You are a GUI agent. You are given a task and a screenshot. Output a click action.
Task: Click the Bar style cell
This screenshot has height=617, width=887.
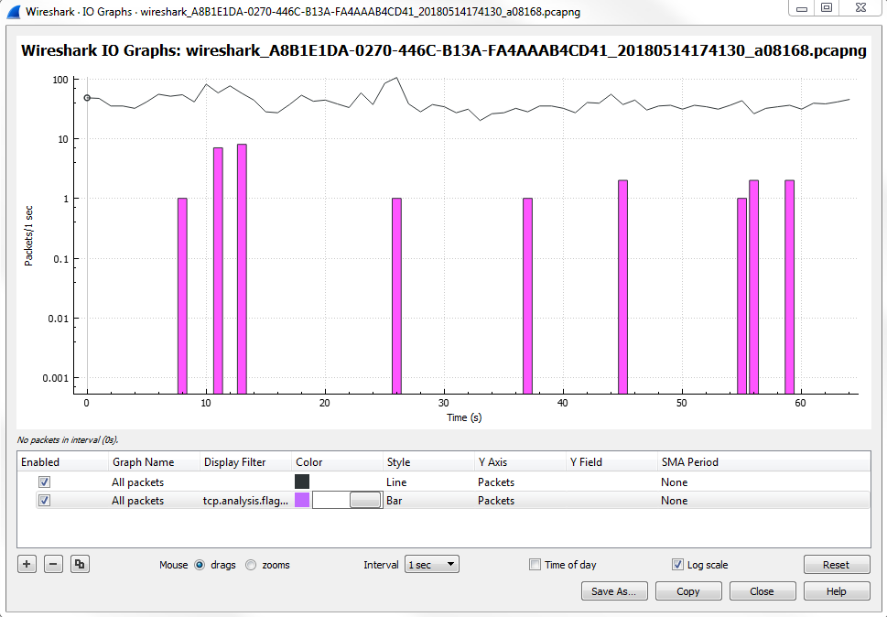pos(395,501)
